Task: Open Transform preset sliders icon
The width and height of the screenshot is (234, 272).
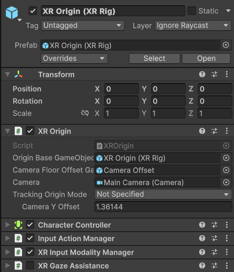Action: coord(214,74)
